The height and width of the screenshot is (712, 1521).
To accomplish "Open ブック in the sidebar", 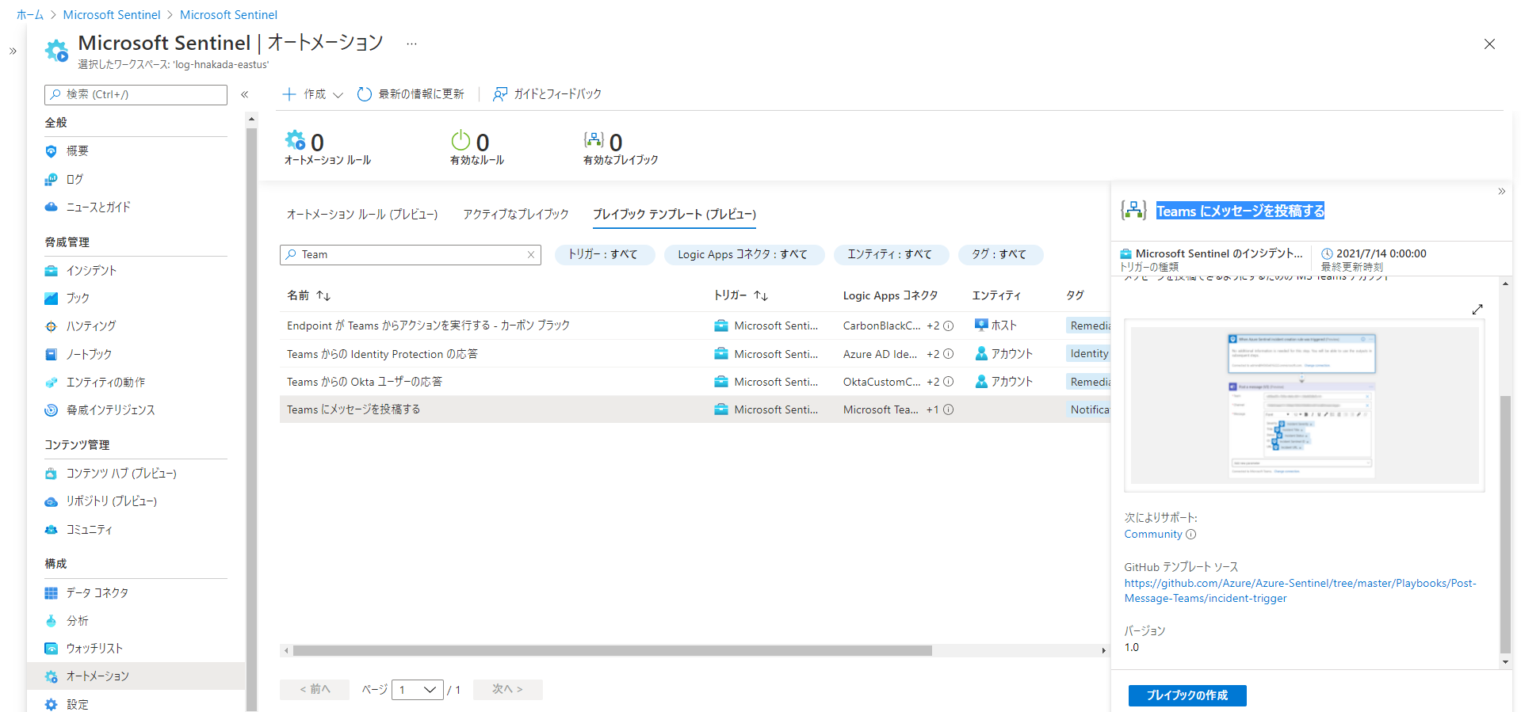I will coord(78,299).
